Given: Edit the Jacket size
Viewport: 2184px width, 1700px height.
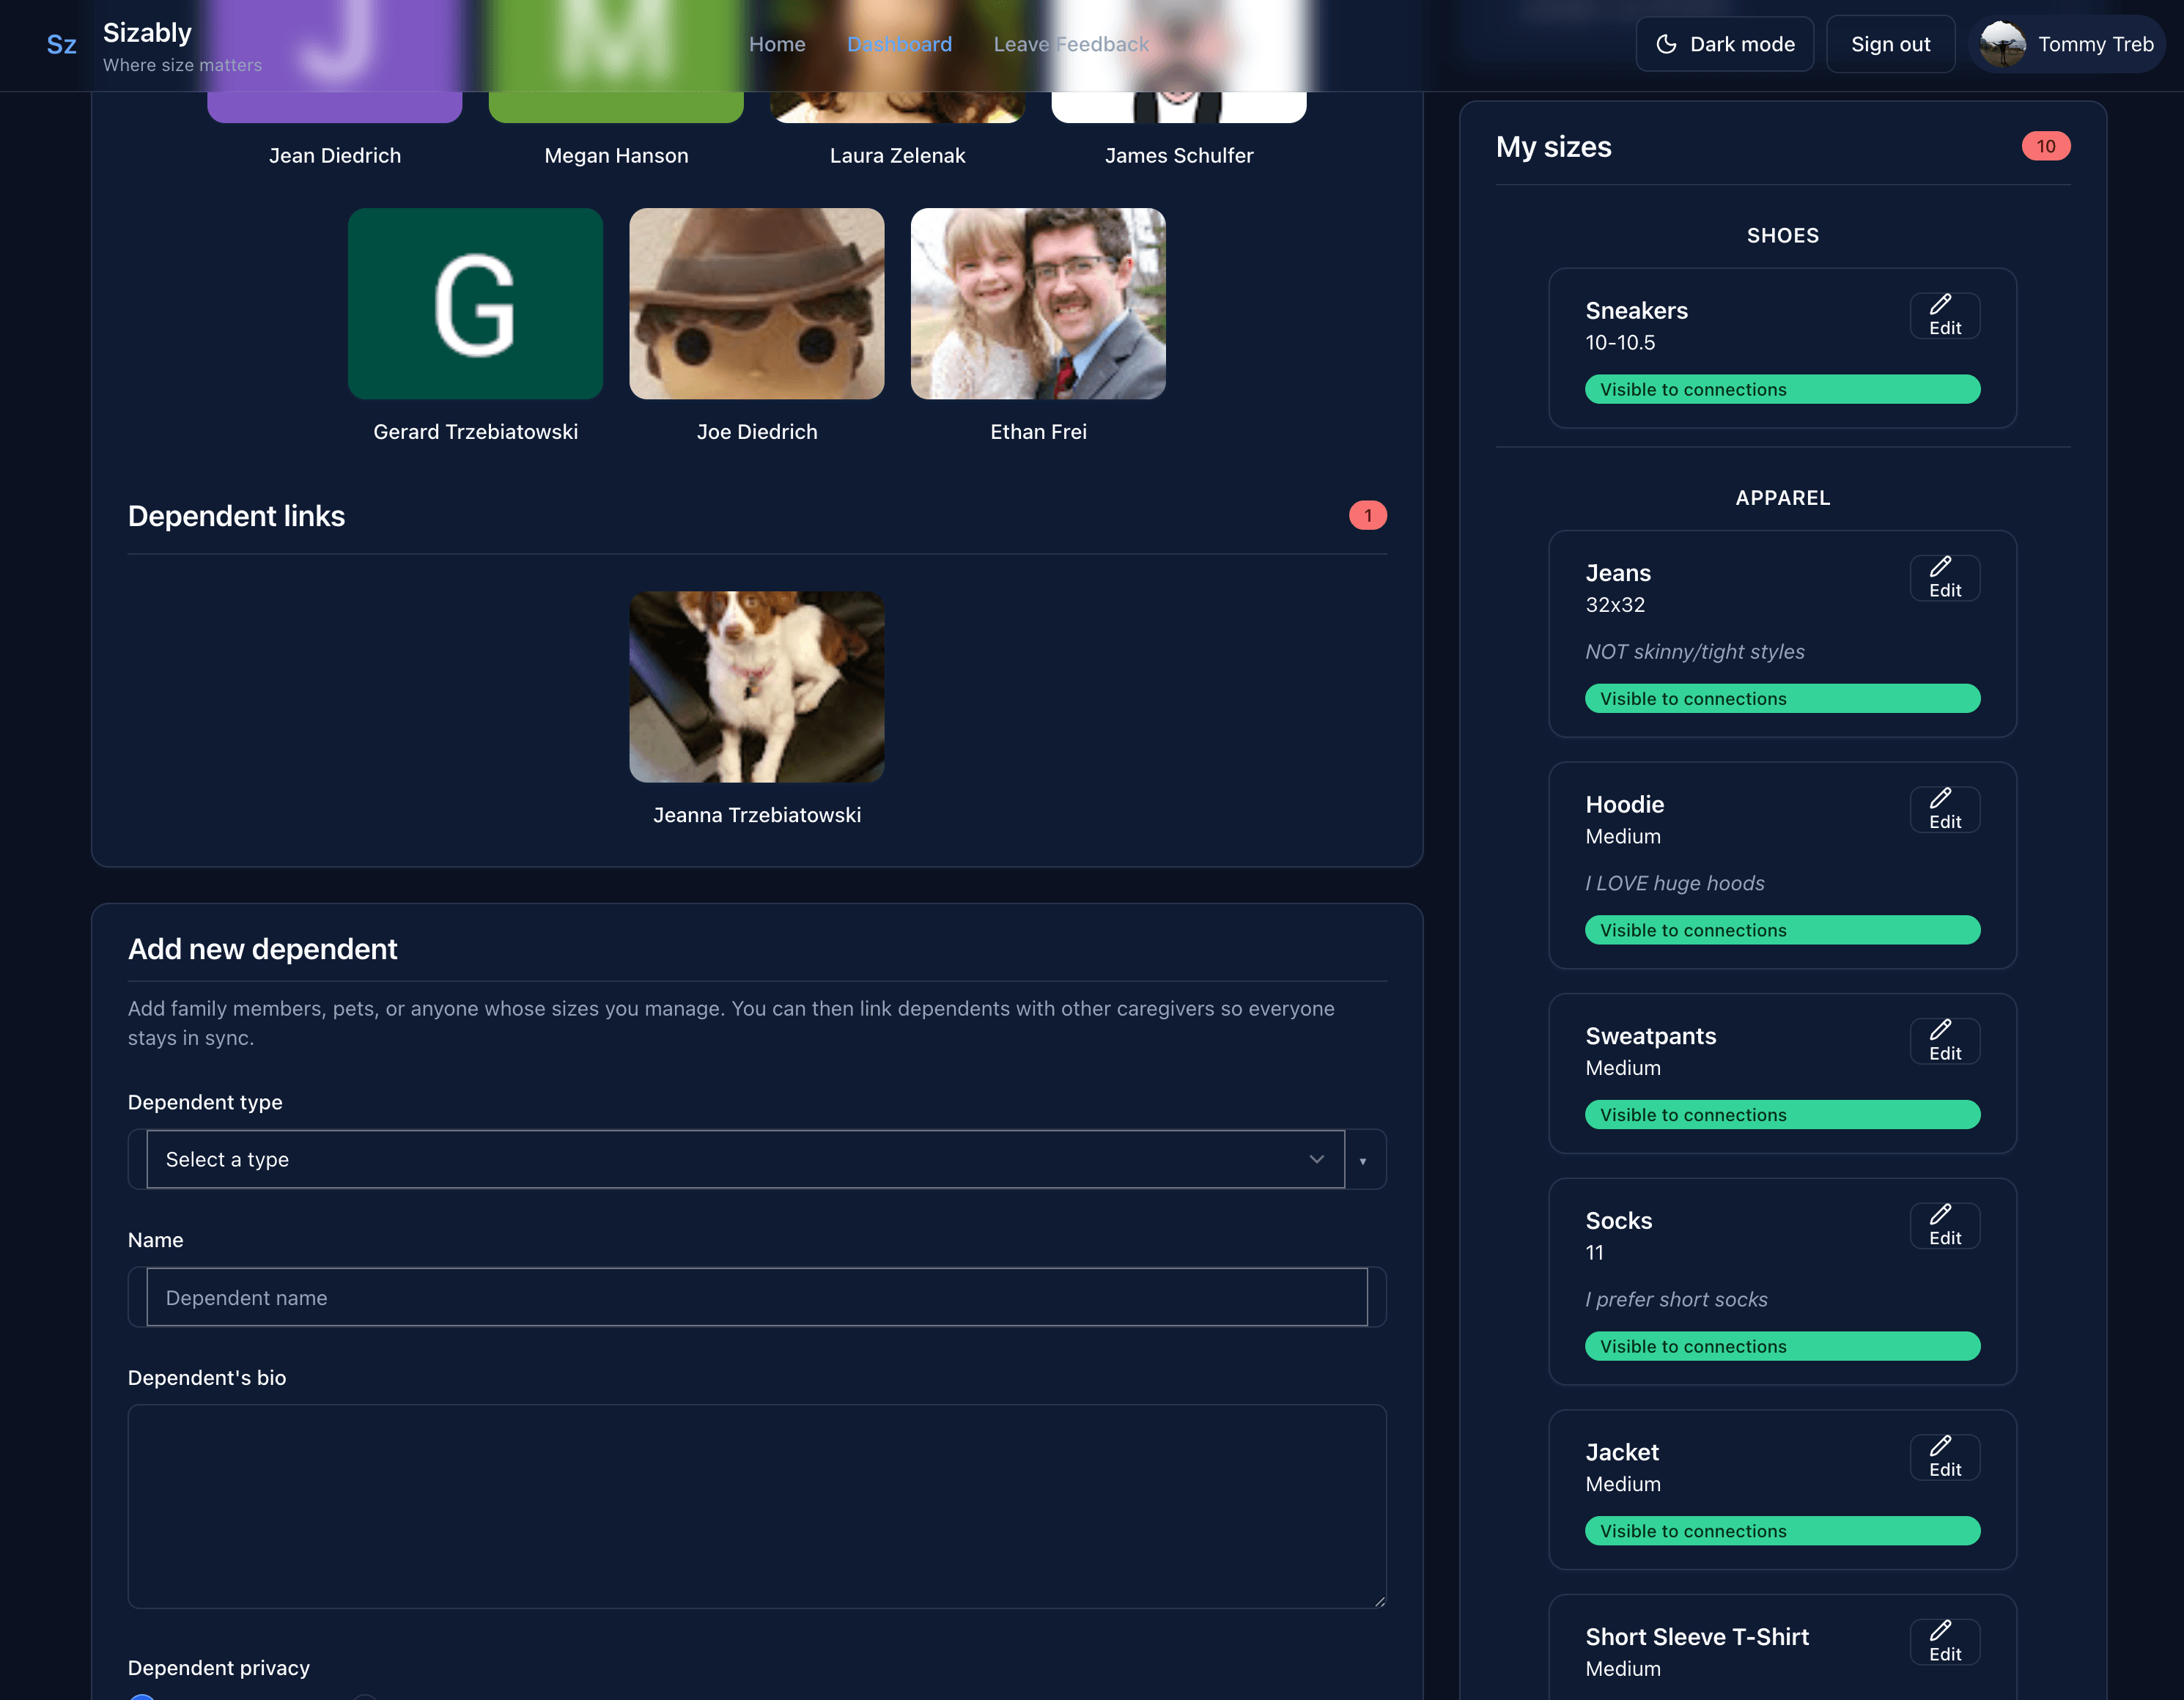Looking at the screenshot, I should point(1944,1458).
